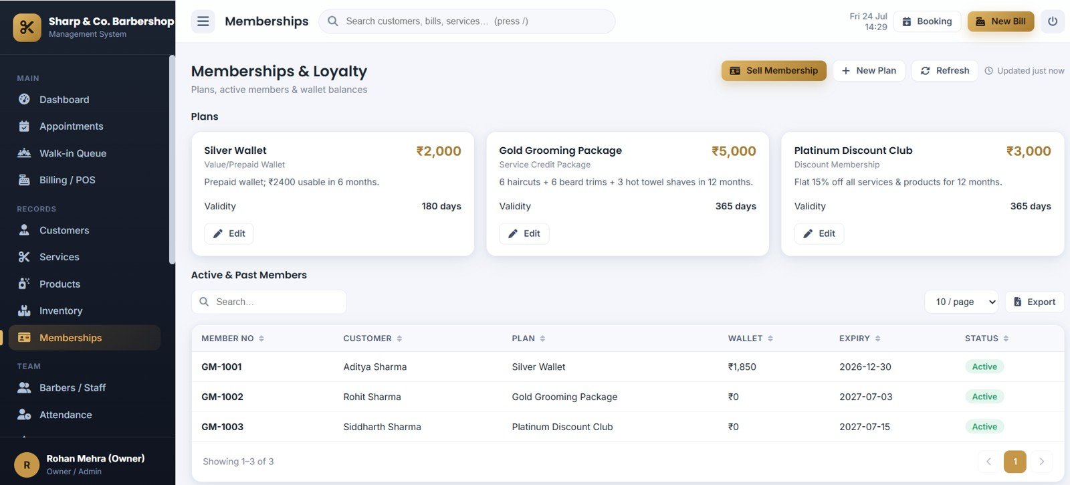Click the Dashboard gauge icon
The height and width of the screenshot is (485, 1070).
24,99
